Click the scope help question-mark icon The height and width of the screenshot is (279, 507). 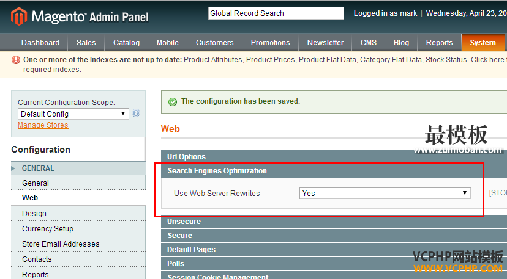136,113
